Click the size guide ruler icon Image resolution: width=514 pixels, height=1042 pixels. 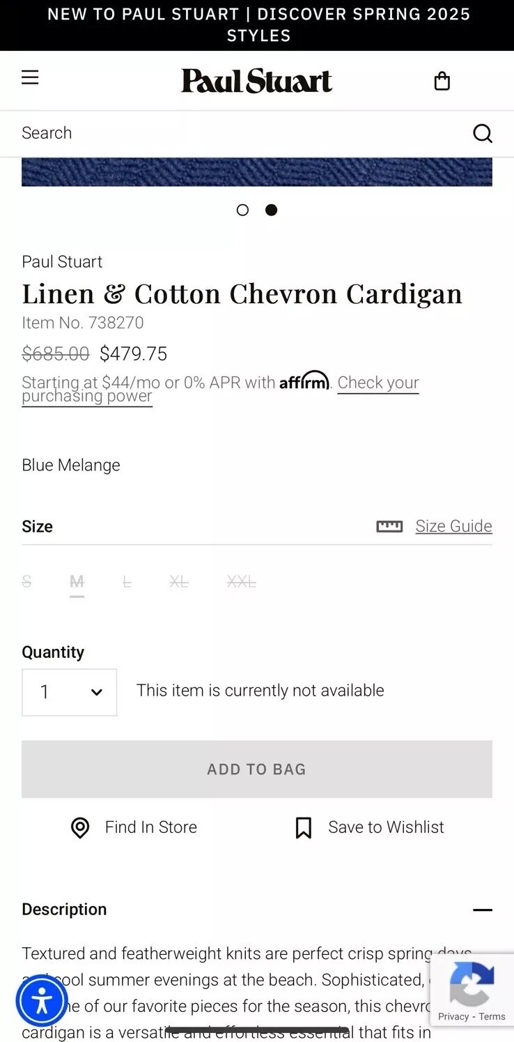point(389,526)
